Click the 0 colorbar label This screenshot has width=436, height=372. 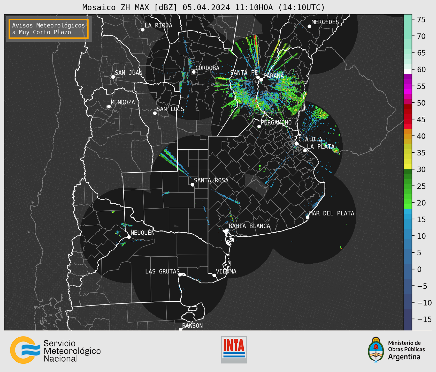tap(419, 269)
